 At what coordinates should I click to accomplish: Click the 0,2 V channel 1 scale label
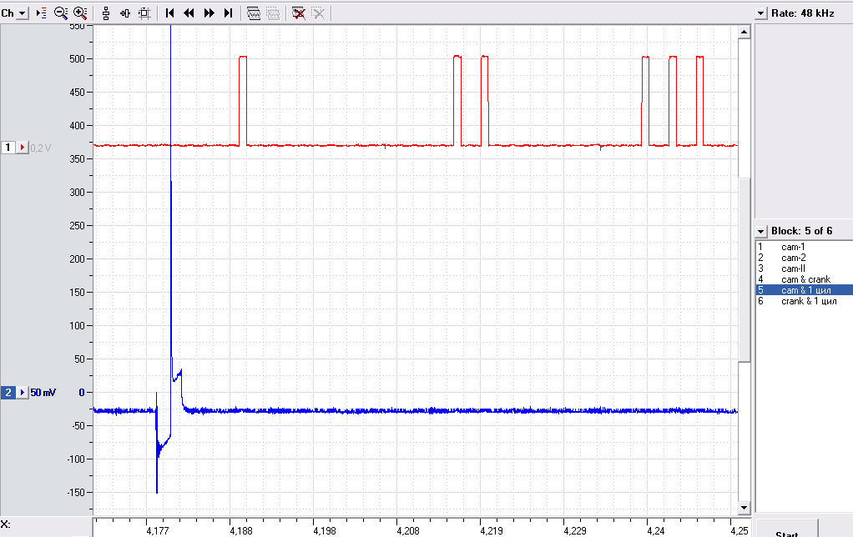pos(41,148)
